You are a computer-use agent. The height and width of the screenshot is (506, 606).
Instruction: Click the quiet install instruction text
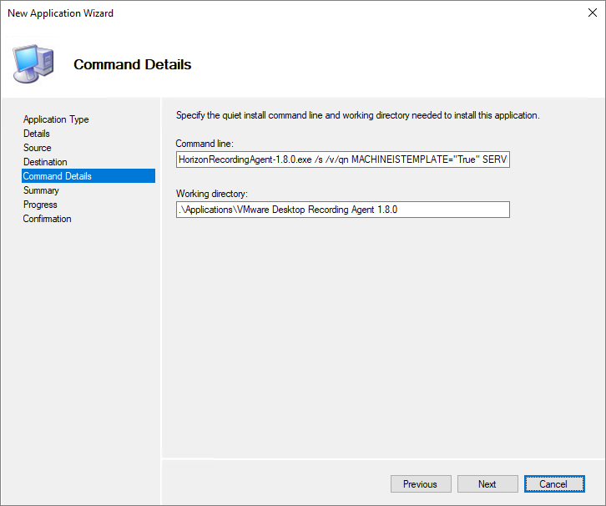pos(357,115)
